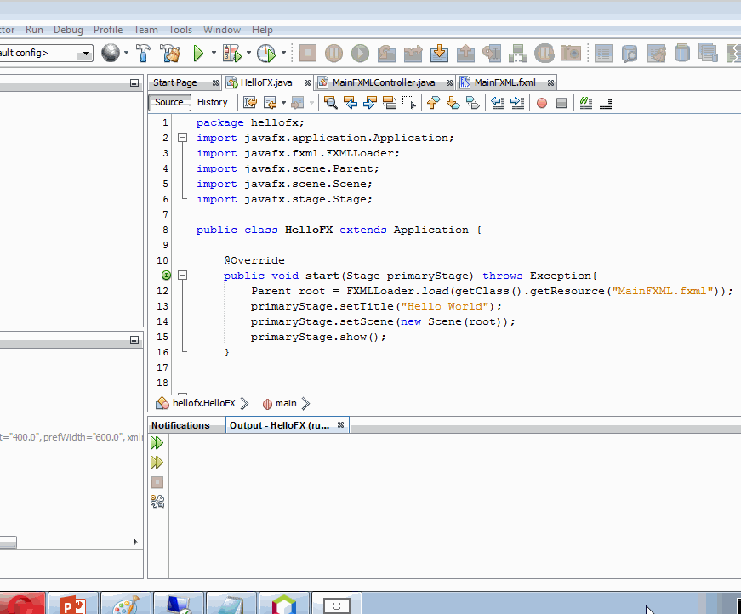Toggle Highlight Search in editor toolbar
Screen dimensions: 741x614
[390, 103]
